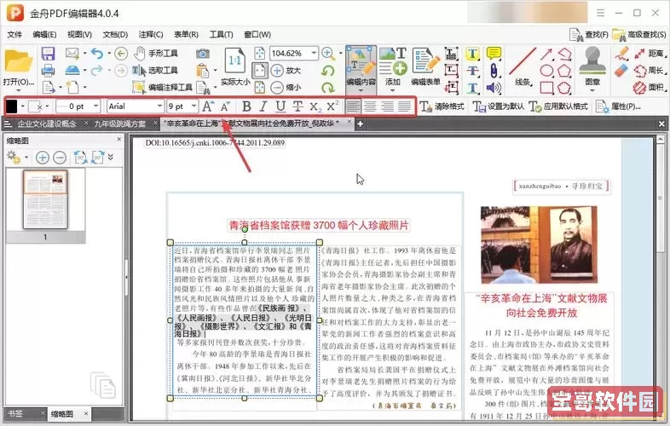Click the 清除格式 clear formatting button
670x426 pixels.
tap(442, 106)
